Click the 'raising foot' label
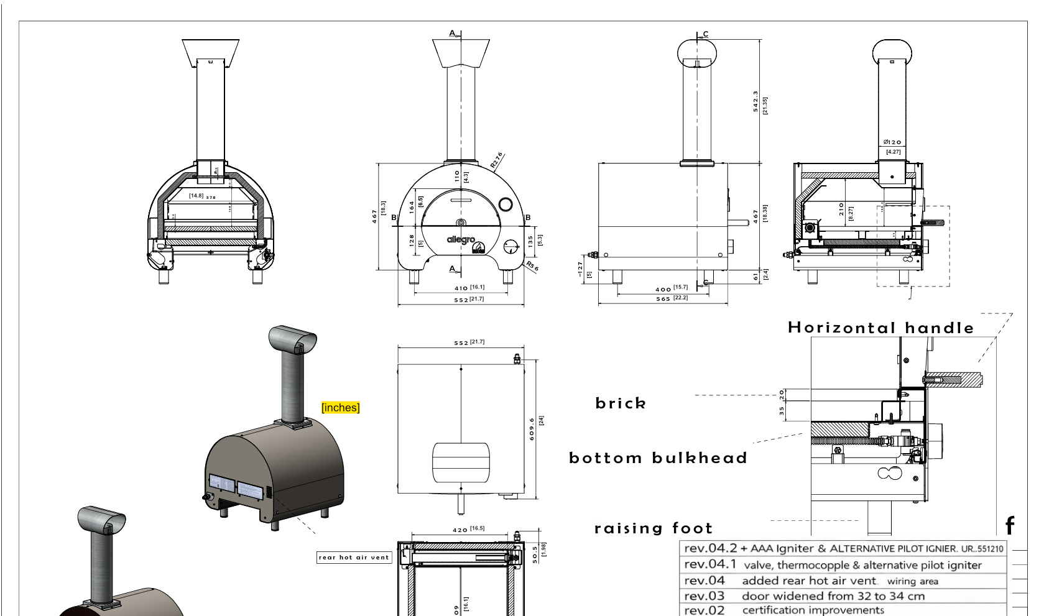Screen dimensions: 1044x616 click(654, 528)
